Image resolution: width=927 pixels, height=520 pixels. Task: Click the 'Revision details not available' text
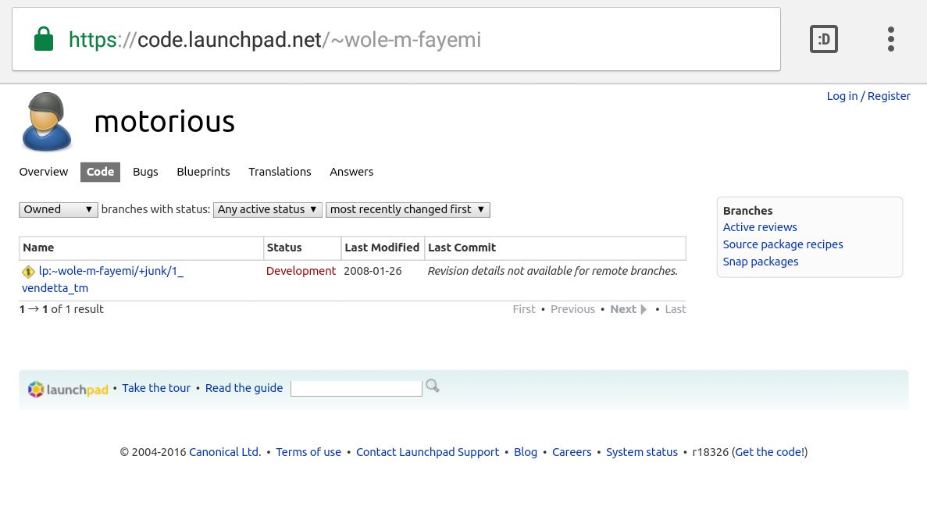(552, 271)
